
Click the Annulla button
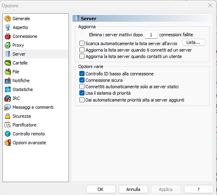(x=133, y=189)
